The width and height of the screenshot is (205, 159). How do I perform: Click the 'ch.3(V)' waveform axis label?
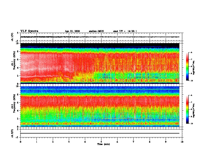click(x=12, y=133)
